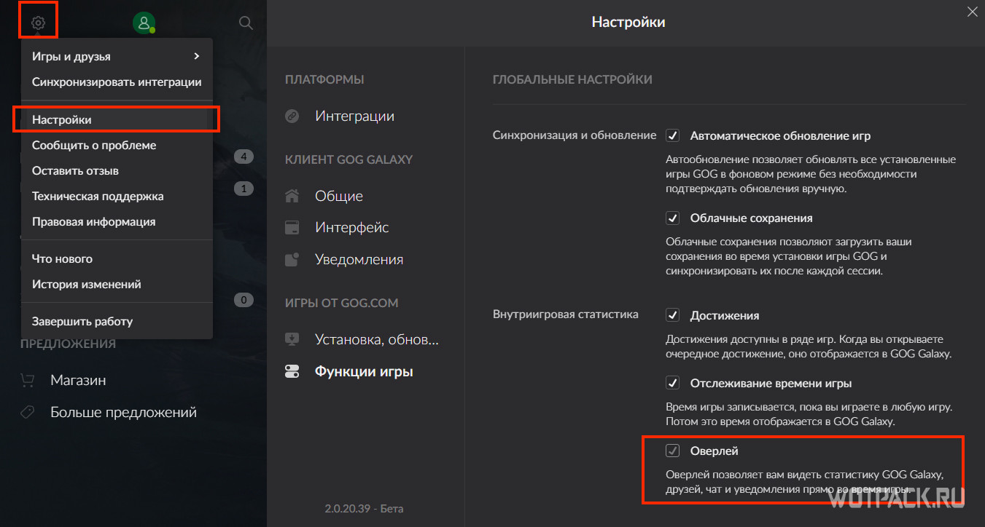Open История изменений
Image resolution: width=985 pixels, height=527 pixels.
(117, 284)
